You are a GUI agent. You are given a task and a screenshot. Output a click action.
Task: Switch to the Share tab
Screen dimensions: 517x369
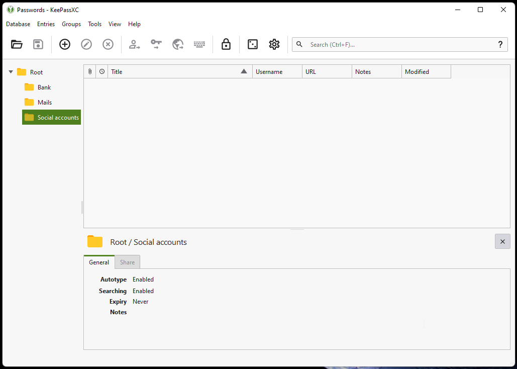pos(127,262)
